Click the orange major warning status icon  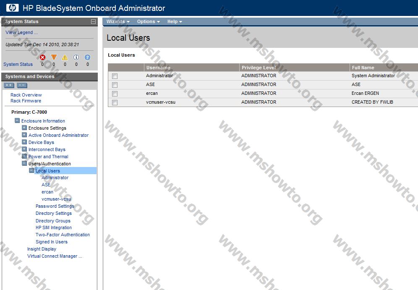click(54, 57)
